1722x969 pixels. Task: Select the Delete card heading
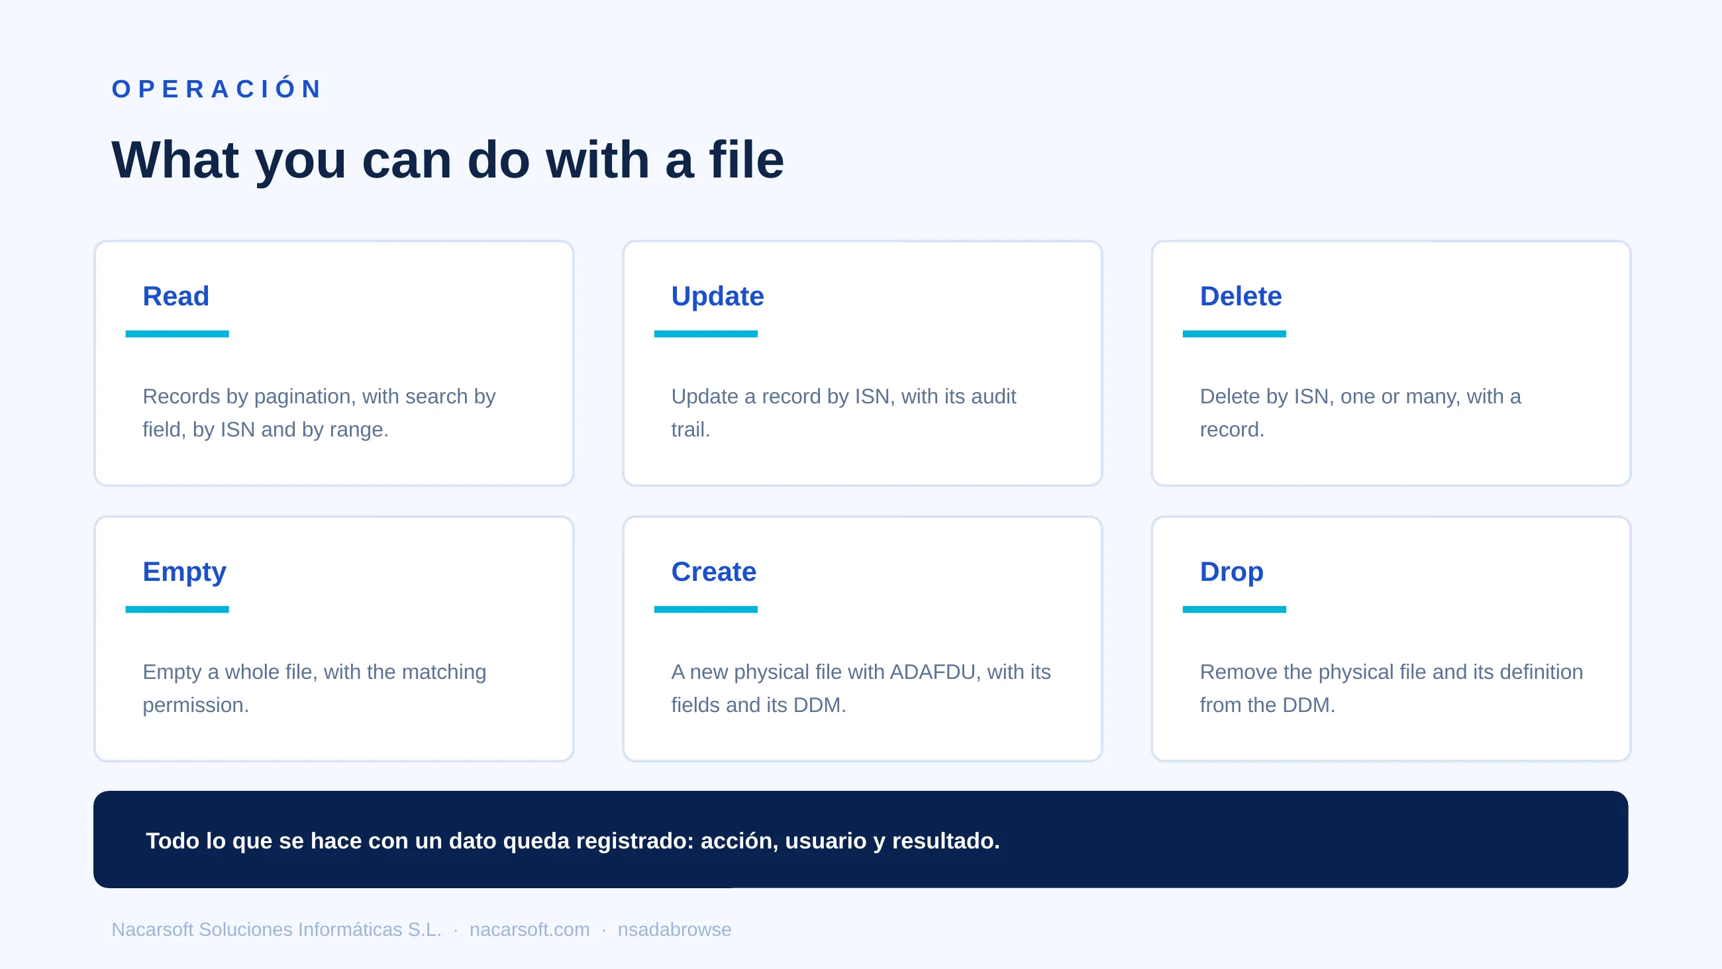[1241, 296]
